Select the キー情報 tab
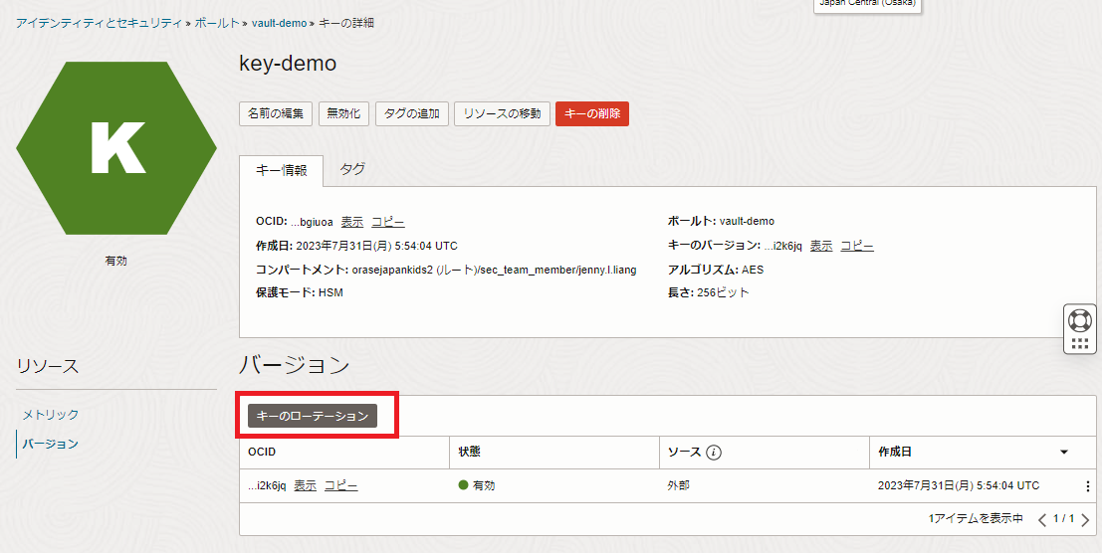1102x553 pixels. point(281,170)
